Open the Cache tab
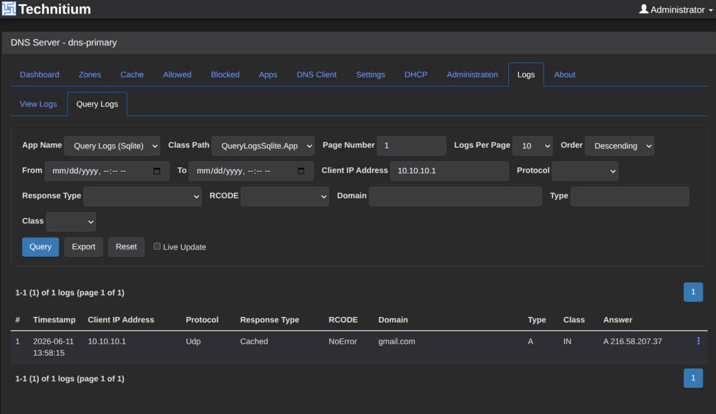Viewport: 716px width, 414px height. 132,74
